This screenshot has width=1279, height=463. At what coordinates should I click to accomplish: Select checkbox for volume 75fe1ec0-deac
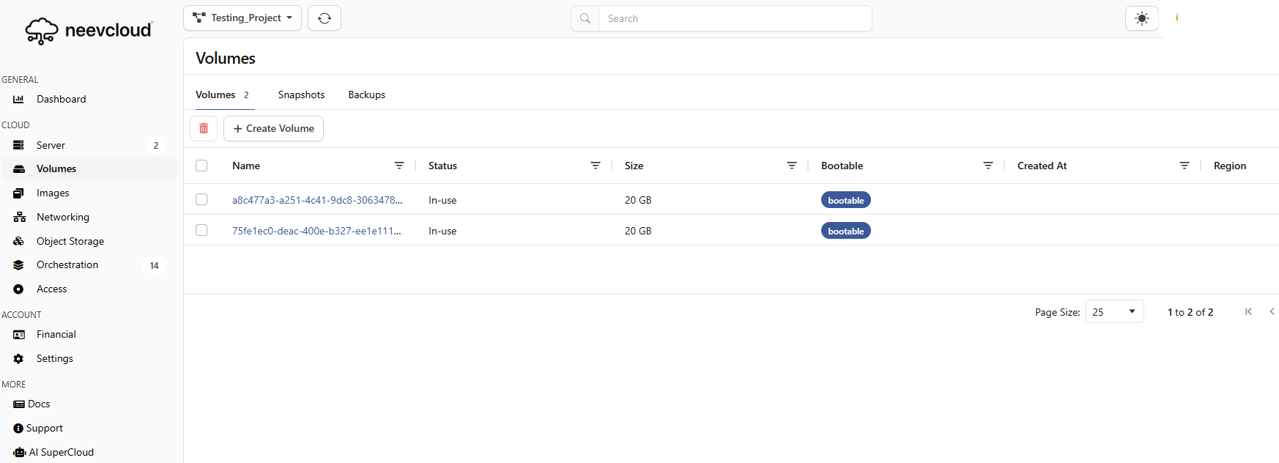[x=201, y=230]
